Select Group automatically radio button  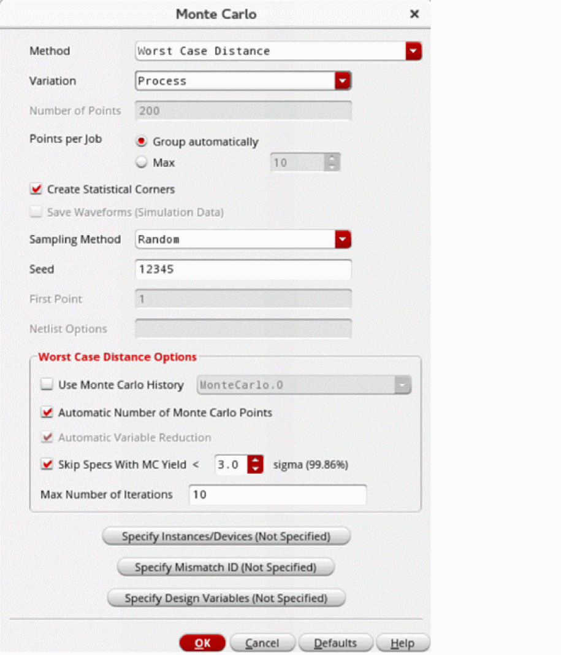click(142, 141)
